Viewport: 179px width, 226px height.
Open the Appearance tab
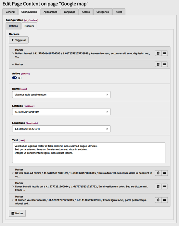pyautogui.click(x=50, y=12)
